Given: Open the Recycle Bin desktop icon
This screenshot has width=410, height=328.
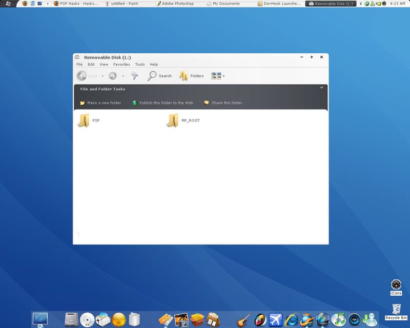Looking at the screenshot, I should [396, 312].
